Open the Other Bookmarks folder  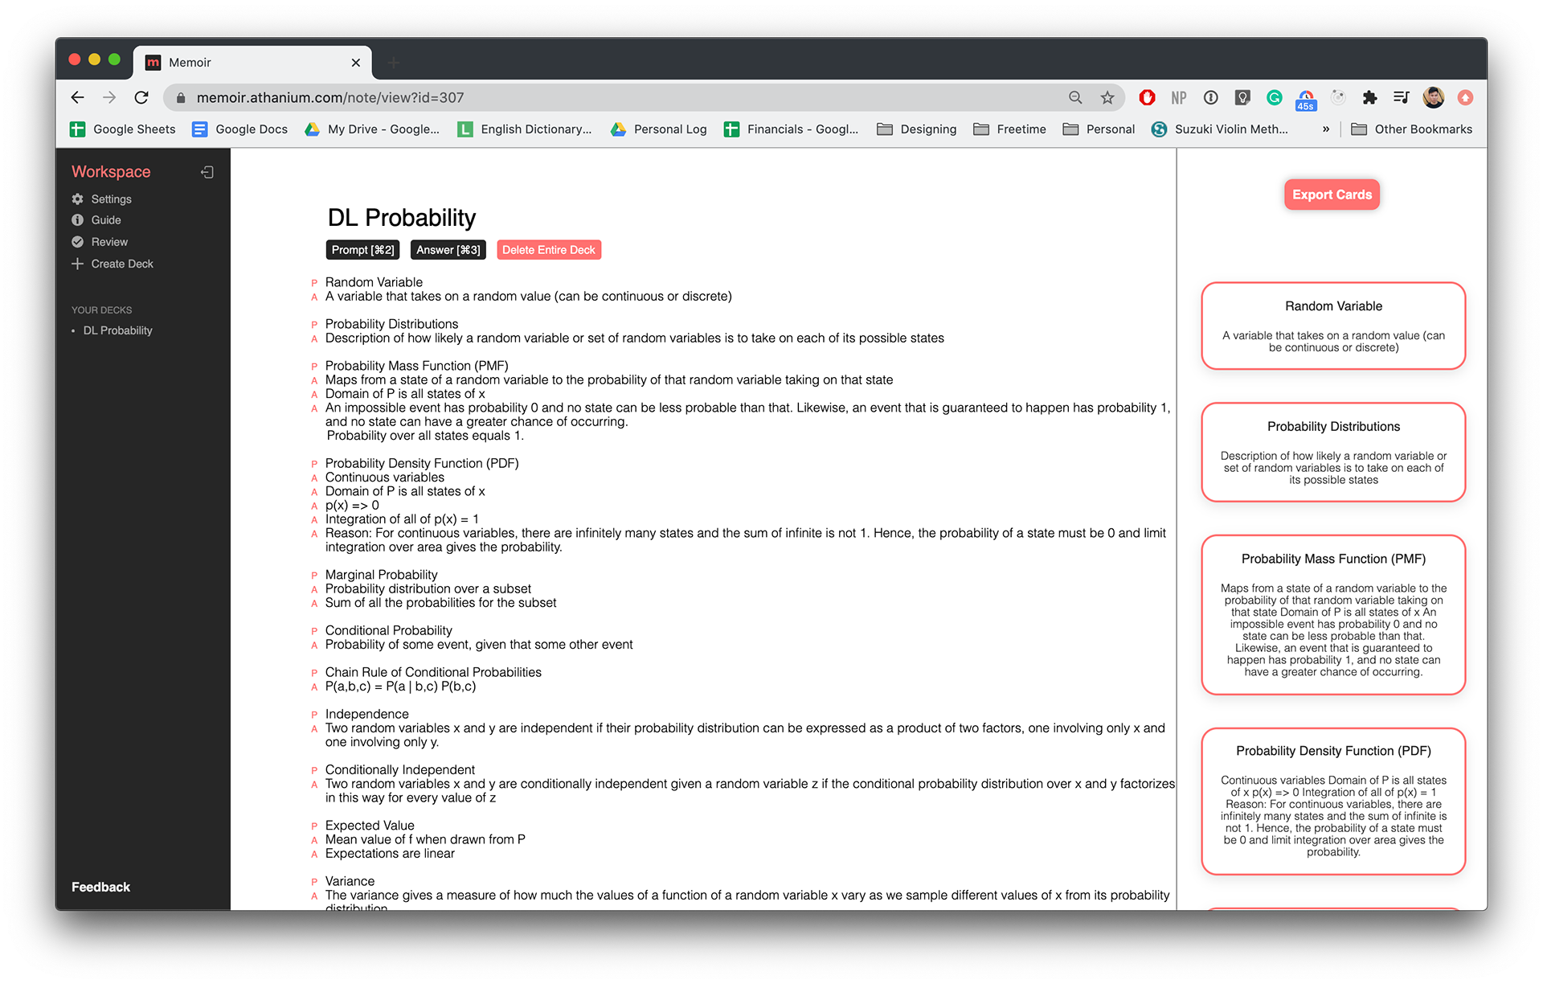pos(1412,129)
